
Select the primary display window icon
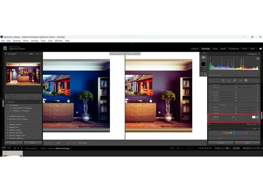[x=4, y=148]
